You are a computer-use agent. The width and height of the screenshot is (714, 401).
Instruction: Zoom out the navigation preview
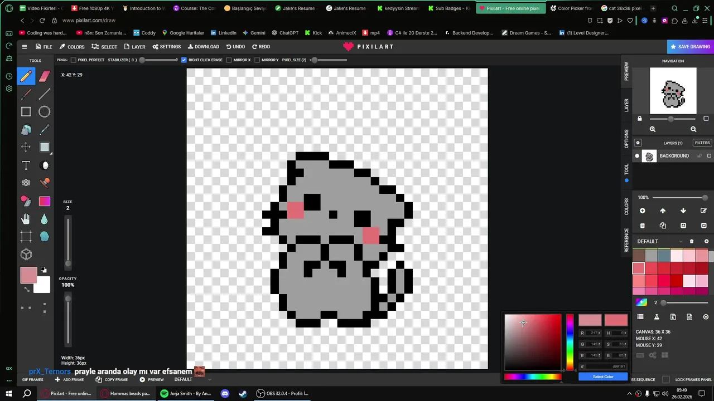(x=693, y=129)
